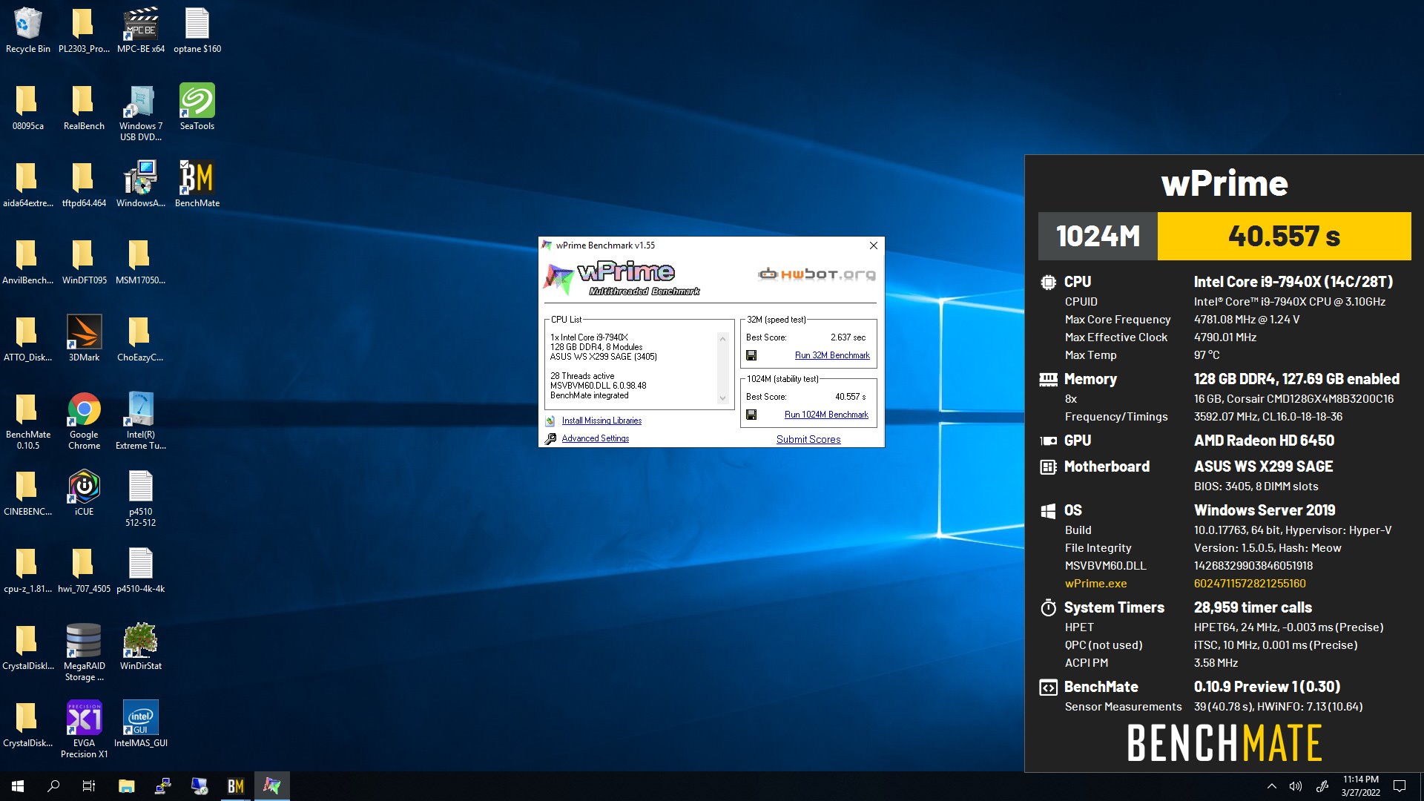Open File Explorer from the taskbar
The width and height of the screenshot is (1424, 801).
(127, 786)
